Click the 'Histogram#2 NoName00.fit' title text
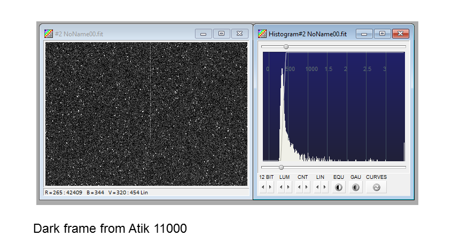The image size is (460, 252). point(308,34)
